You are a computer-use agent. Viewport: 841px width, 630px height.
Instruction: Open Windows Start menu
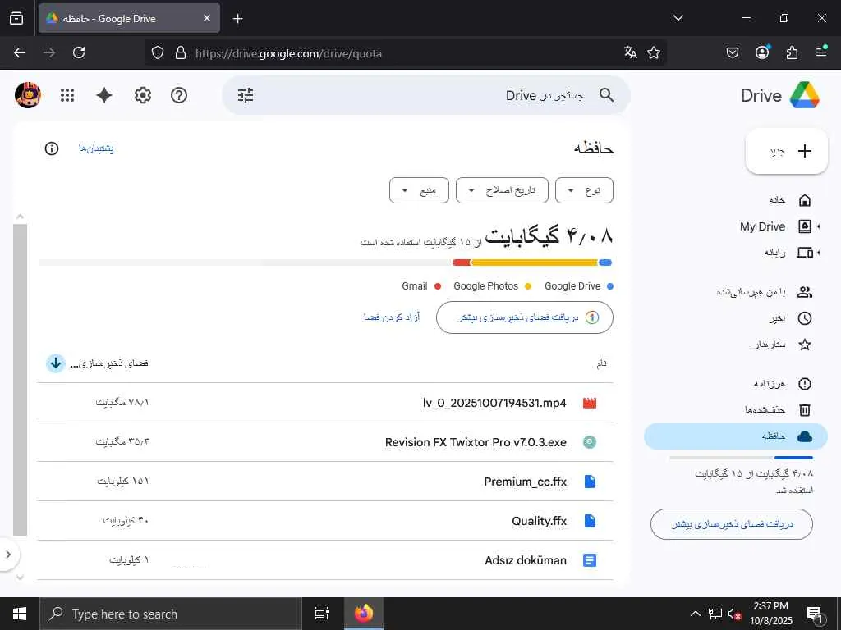click(20, 614)
